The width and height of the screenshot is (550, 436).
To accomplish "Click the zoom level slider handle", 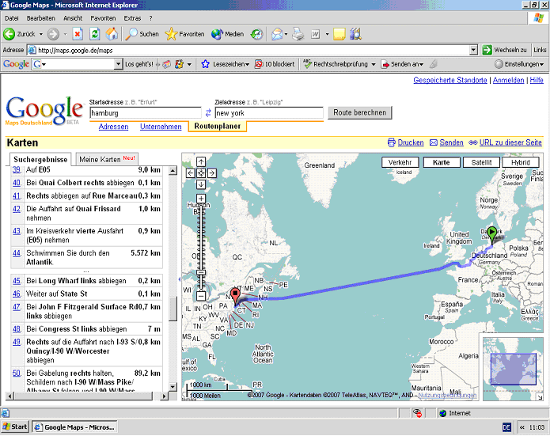I will tap(201, 272).
